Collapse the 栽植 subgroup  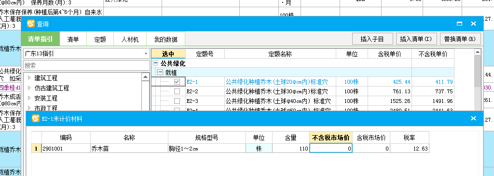coord(160,72)
